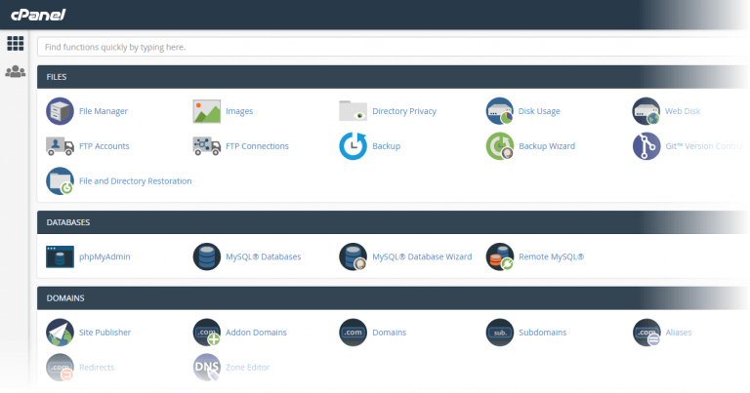Open the Addon Domains icon

pos(207,333)
